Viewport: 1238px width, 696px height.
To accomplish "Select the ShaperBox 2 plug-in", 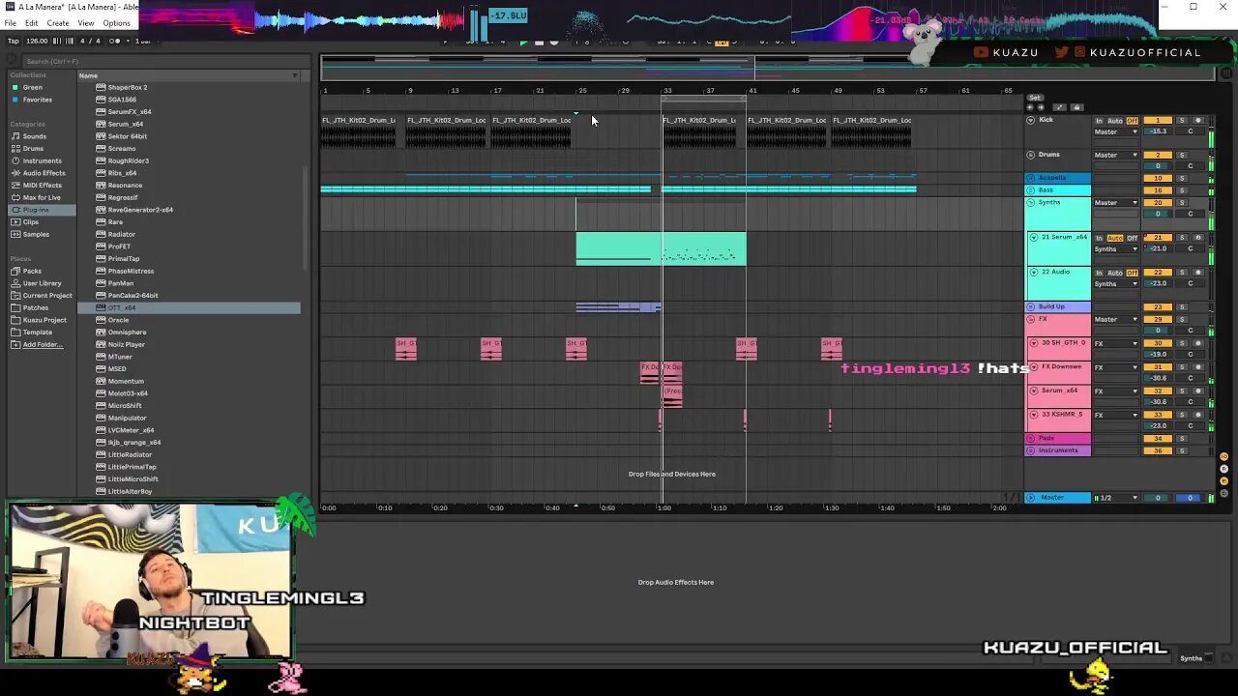I will 128,87.
